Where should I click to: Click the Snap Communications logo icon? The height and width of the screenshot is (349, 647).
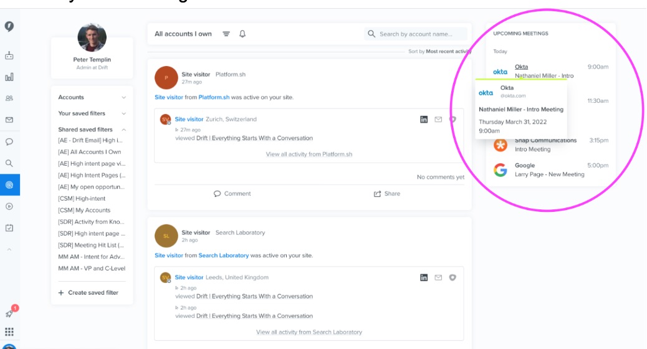[x=501, y=145]
